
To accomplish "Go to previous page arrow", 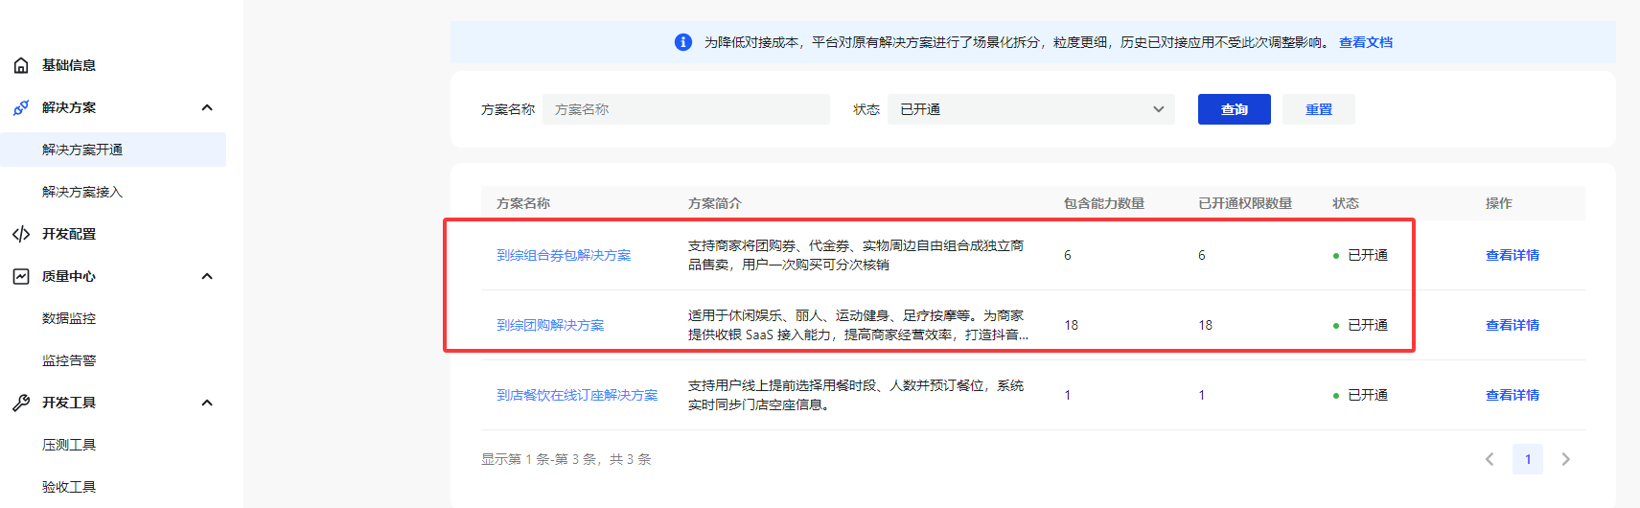I will coord(1490,459).
